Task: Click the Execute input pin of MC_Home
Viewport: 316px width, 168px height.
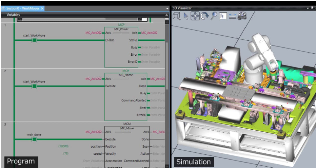Action: point(111,86)
